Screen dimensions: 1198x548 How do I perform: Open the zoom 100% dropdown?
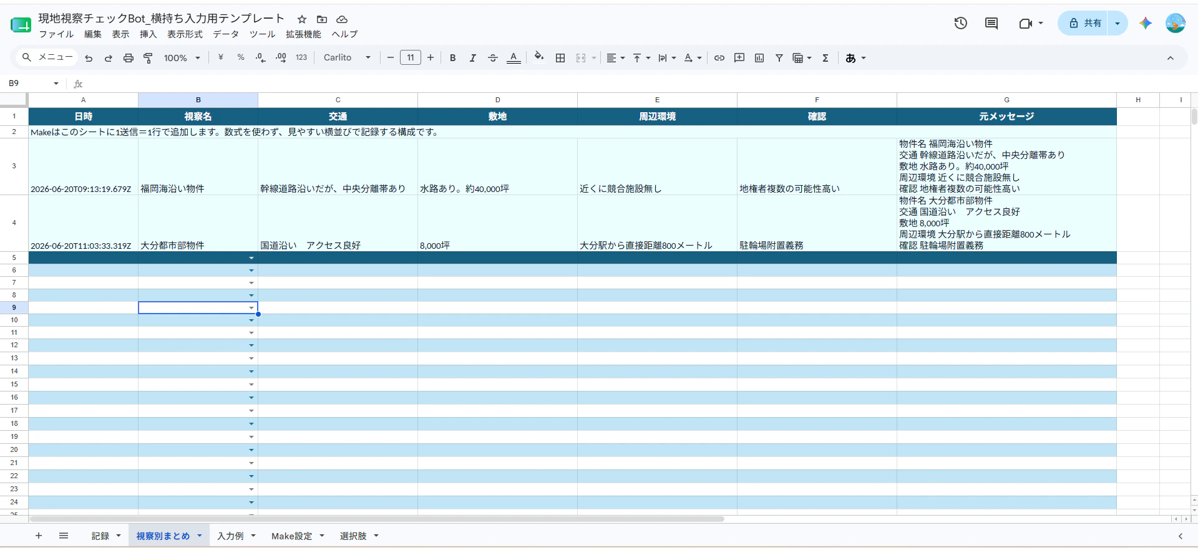point(182,58)
